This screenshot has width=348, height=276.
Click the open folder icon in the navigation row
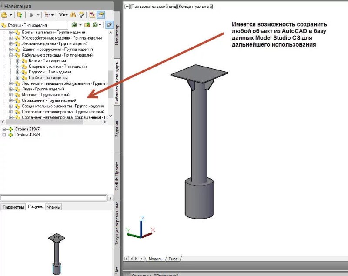point(88,25)
